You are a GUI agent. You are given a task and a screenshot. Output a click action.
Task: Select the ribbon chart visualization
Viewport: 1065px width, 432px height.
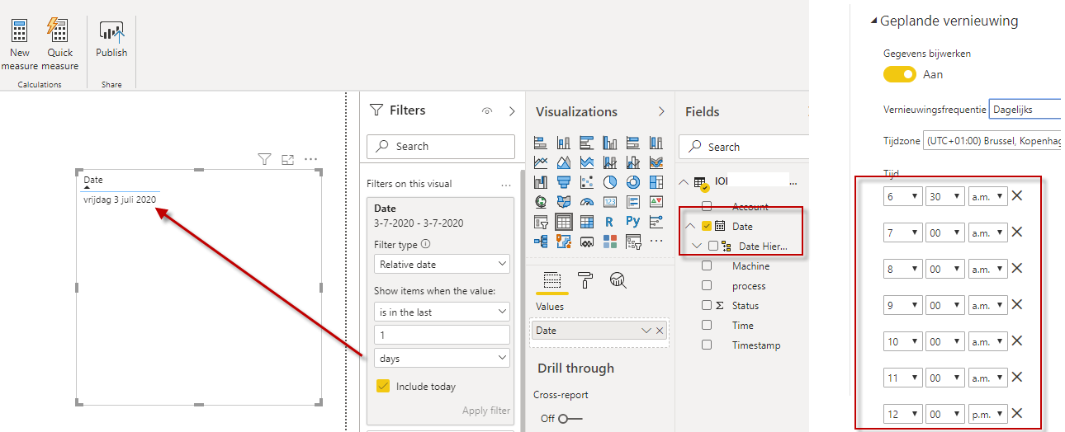656,162
